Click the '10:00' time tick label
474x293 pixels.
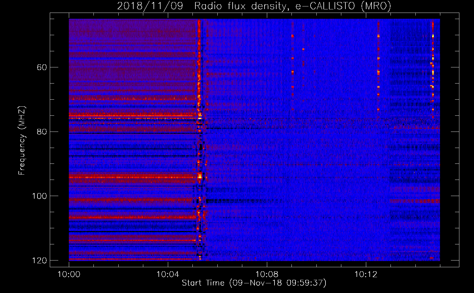(x=69, y=275)
